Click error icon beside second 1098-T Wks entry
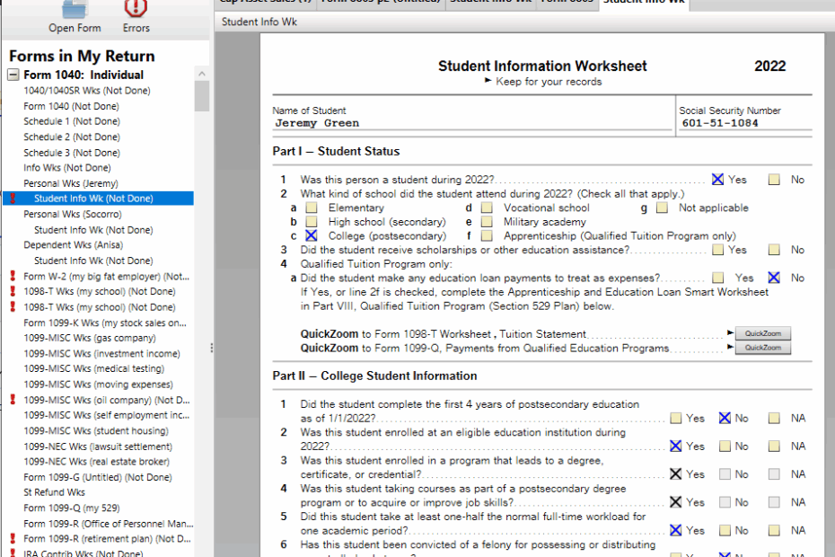835x557 pixels. click(x=12, y=305)
